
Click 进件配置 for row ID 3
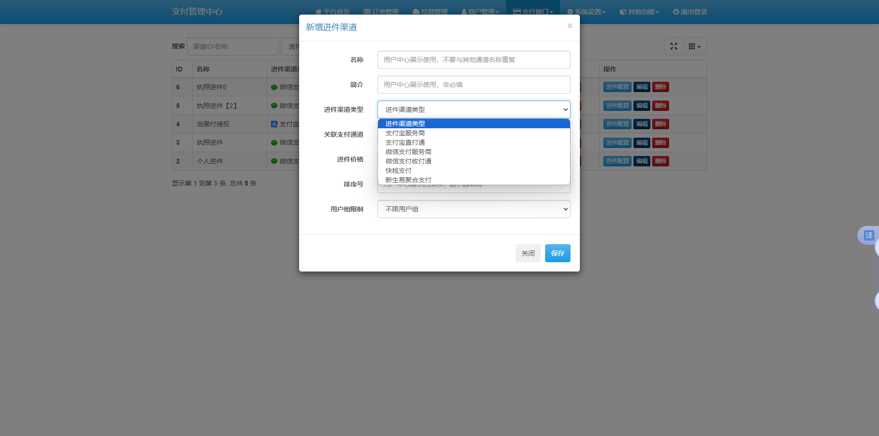[617, 143]
